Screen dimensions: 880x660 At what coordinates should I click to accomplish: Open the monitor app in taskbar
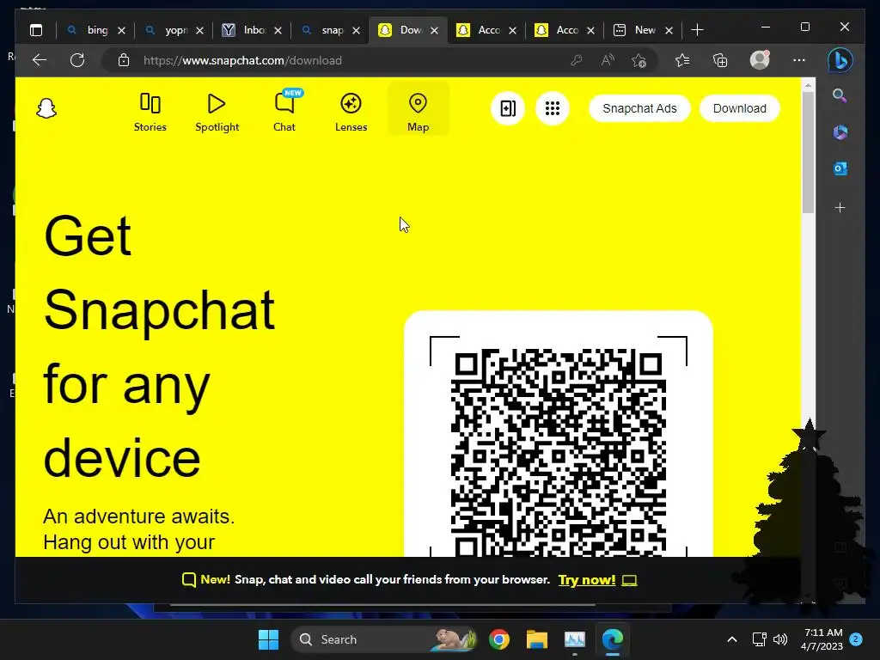point(574,639)
